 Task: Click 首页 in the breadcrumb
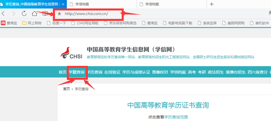[x=67, y=89]
